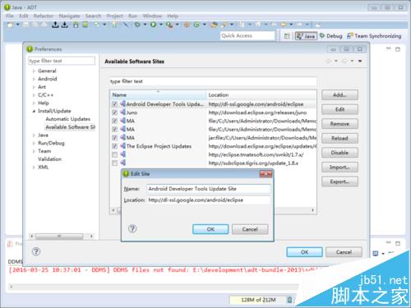Expand the General tree node
411x308 pixels.
[34, 71]
